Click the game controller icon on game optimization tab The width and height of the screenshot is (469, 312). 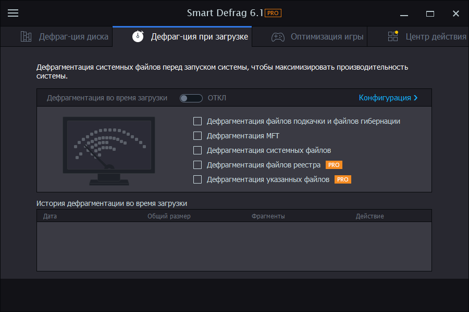tap(278, 36)
